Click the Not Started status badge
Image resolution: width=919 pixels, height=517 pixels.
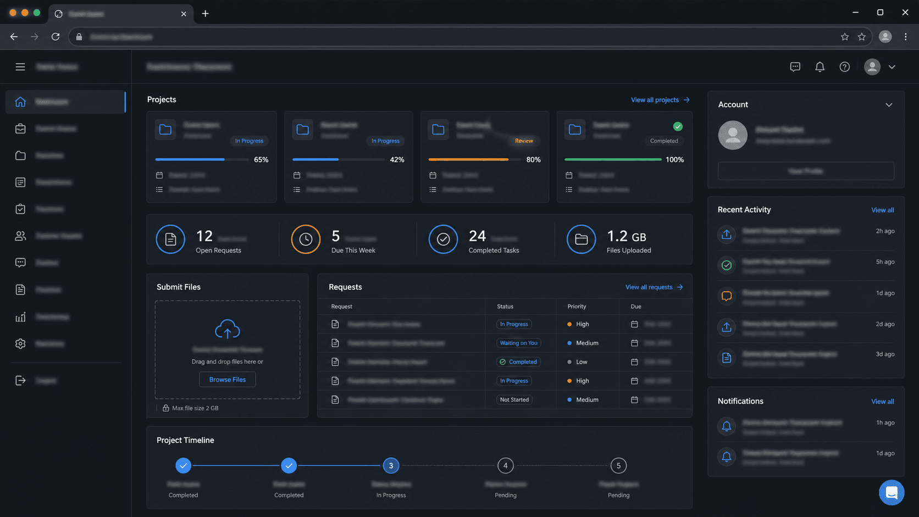point(514,400)
